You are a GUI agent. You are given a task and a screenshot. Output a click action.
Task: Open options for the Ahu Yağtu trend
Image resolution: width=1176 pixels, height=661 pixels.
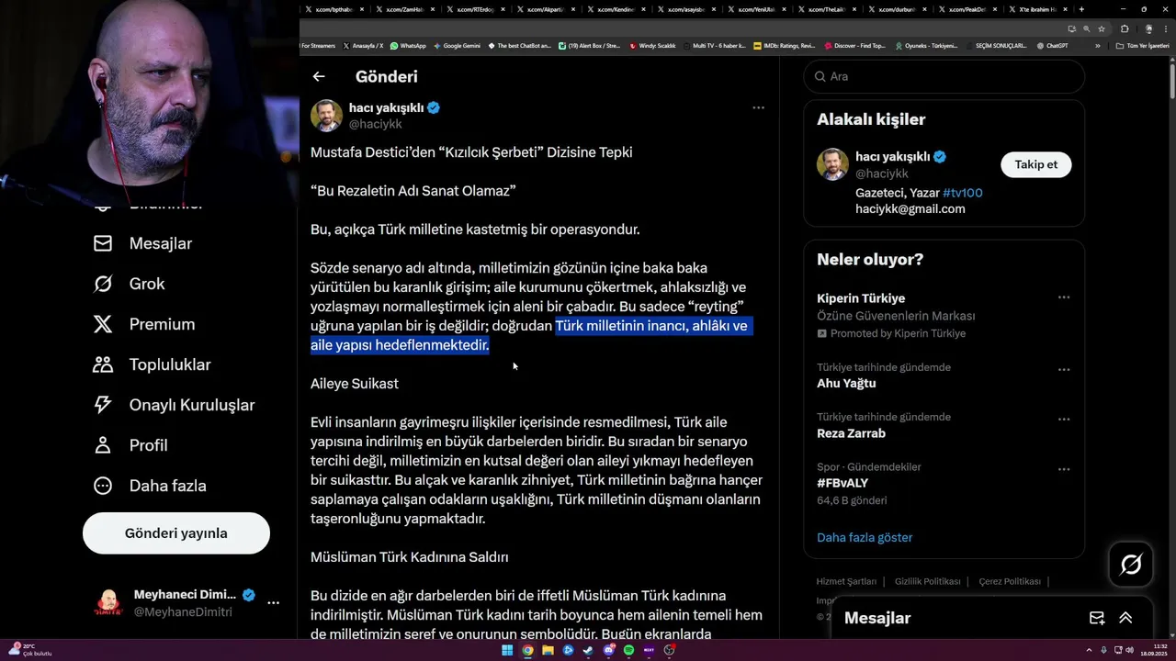(x=1064, y=370)
